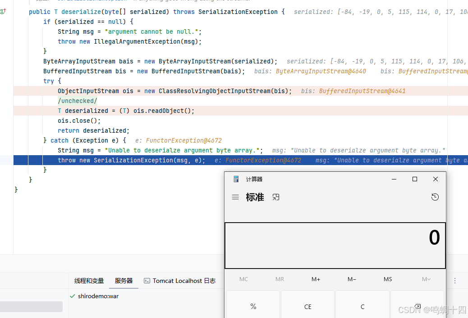The width and height of the screenshot is (468, 318).
Task: Click the MC memory clear button
Action: click(243, 279)
